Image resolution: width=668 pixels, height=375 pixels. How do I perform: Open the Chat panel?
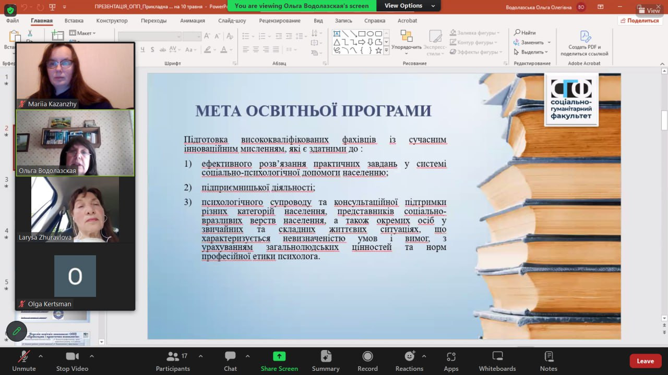230,361
